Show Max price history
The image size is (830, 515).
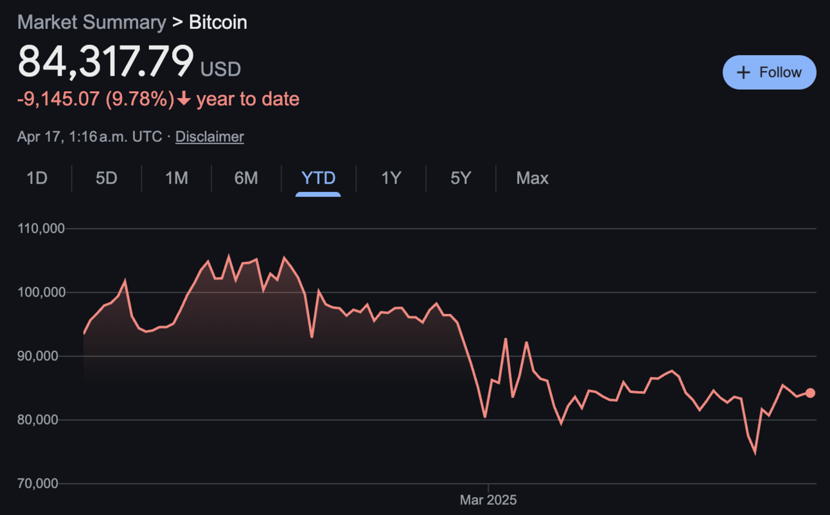533,178
